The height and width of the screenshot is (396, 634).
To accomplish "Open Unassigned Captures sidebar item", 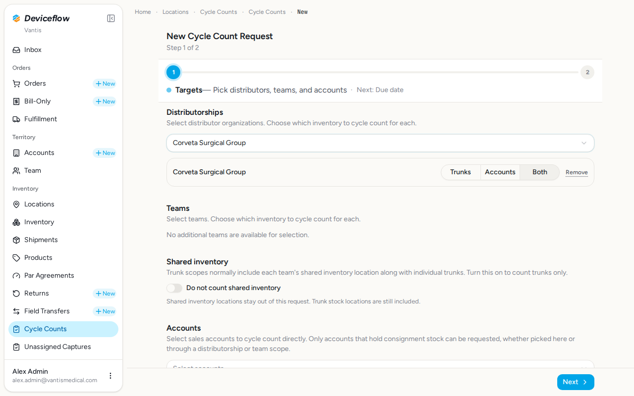I will (x=63, y=347).
